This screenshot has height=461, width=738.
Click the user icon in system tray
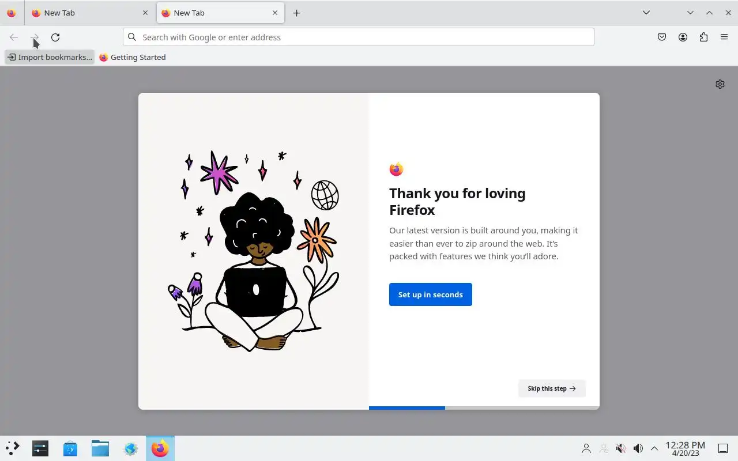(x=586, y=448)
